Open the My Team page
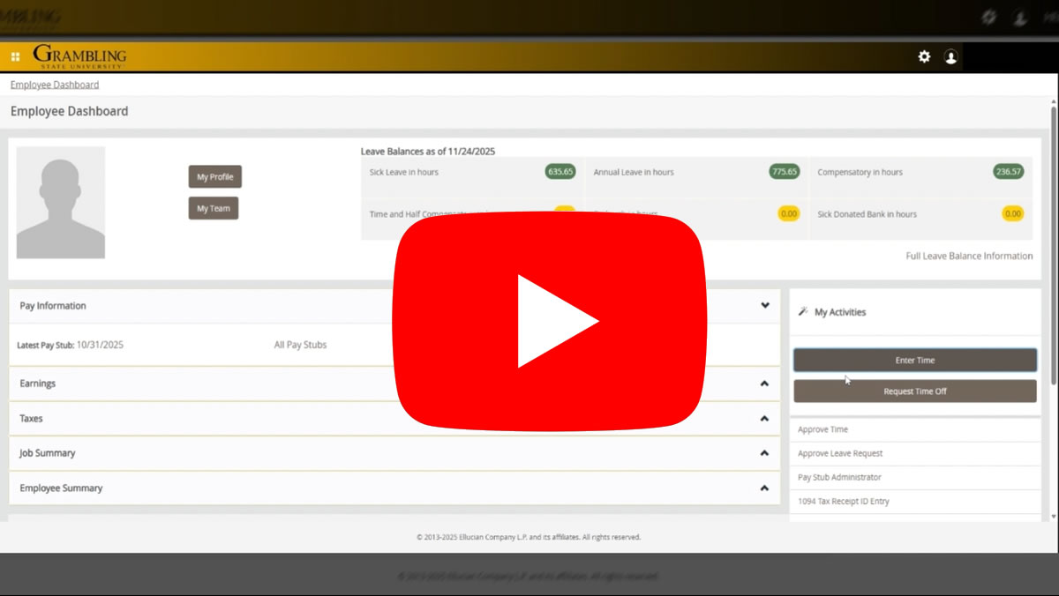Viewport: 1059px width, 596px height. (x=213, y=209)
